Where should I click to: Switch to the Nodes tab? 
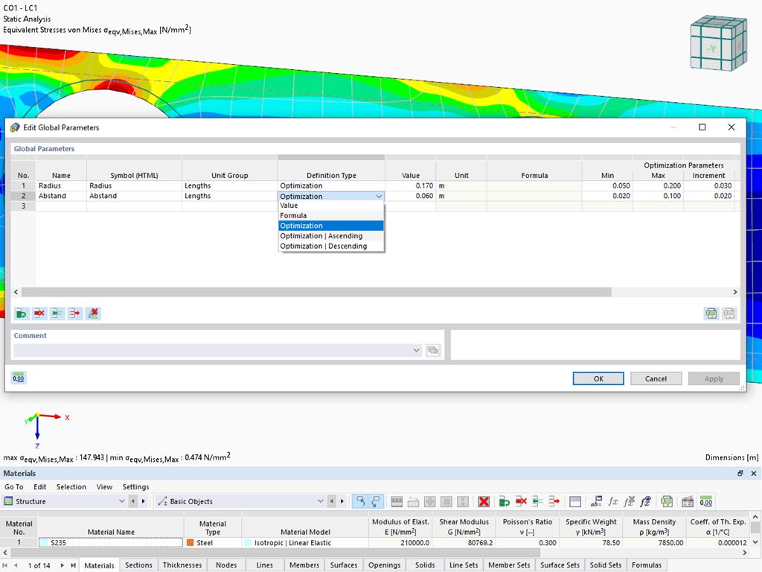pyautogui.click(x=226, y=565)
